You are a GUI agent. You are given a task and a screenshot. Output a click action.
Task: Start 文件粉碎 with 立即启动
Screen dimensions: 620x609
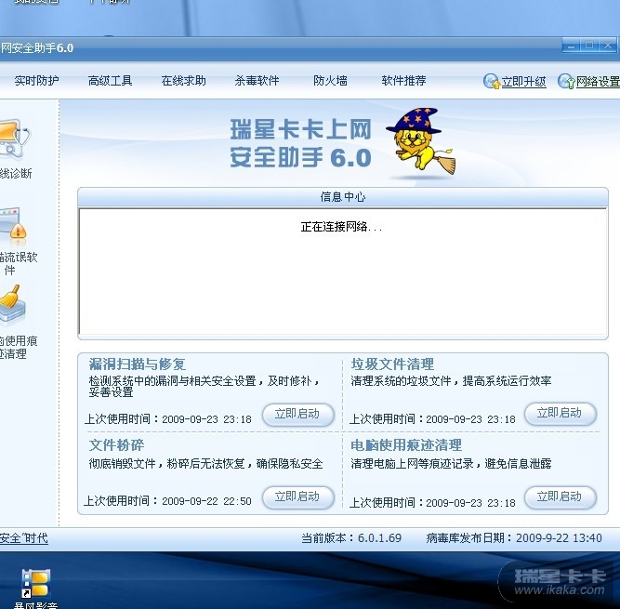pyautogui.click(x=298, y=497)
